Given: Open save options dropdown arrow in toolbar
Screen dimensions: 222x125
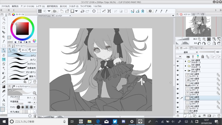Looking at the screenshot, I should 76,11.
